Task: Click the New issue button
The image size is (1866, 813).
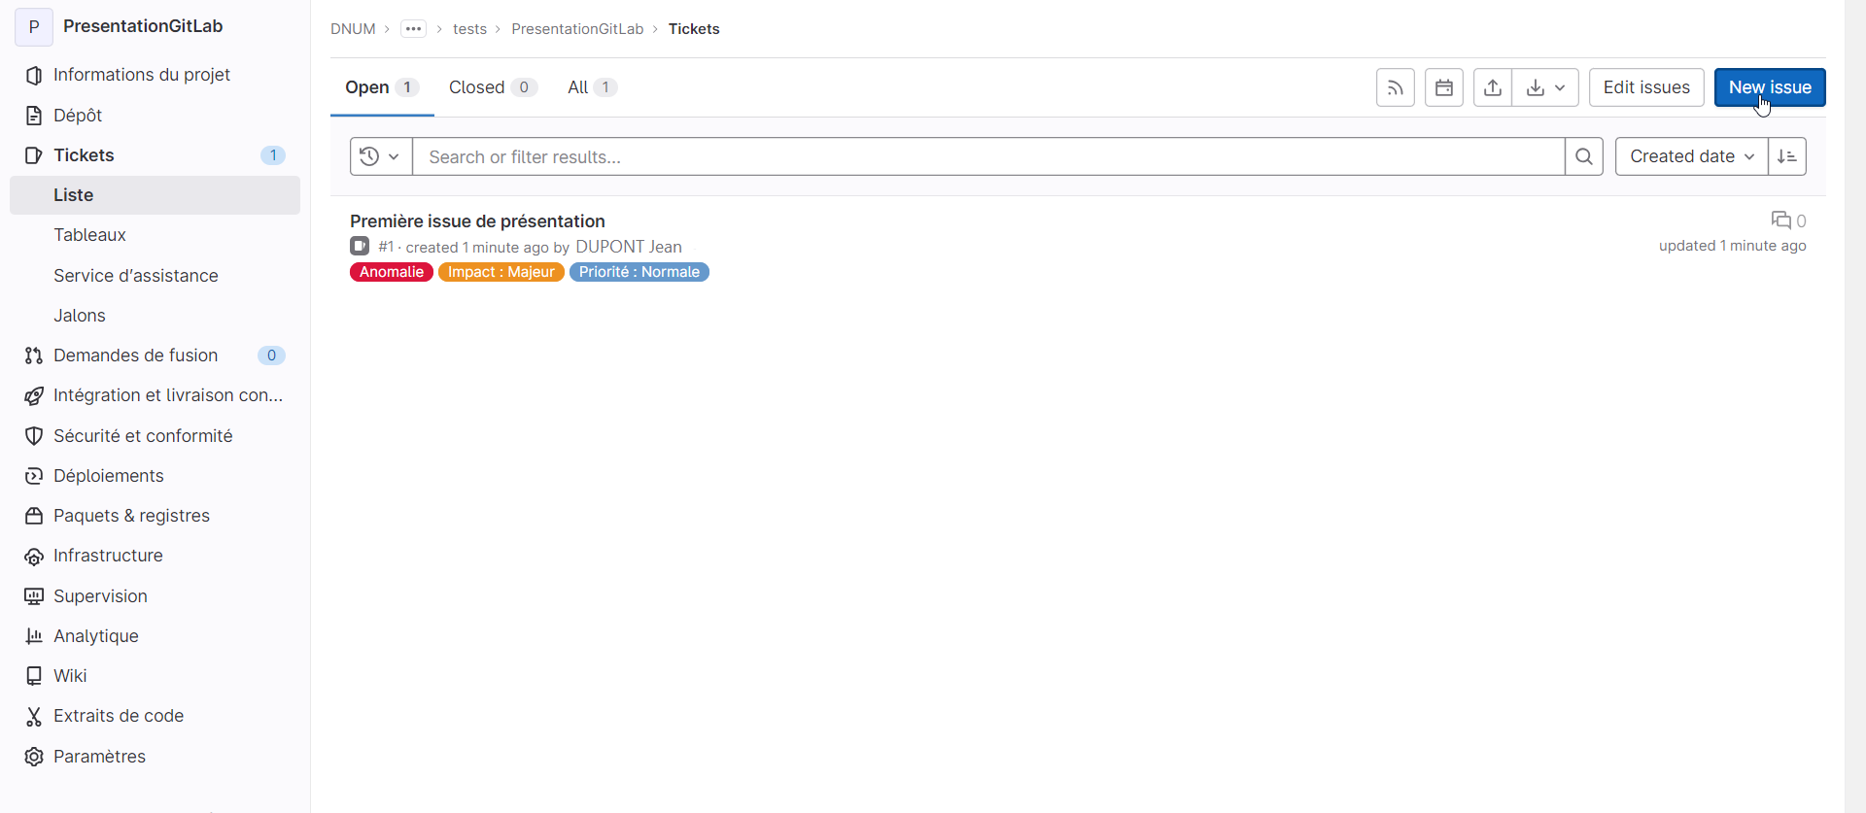Action: 1769,87
